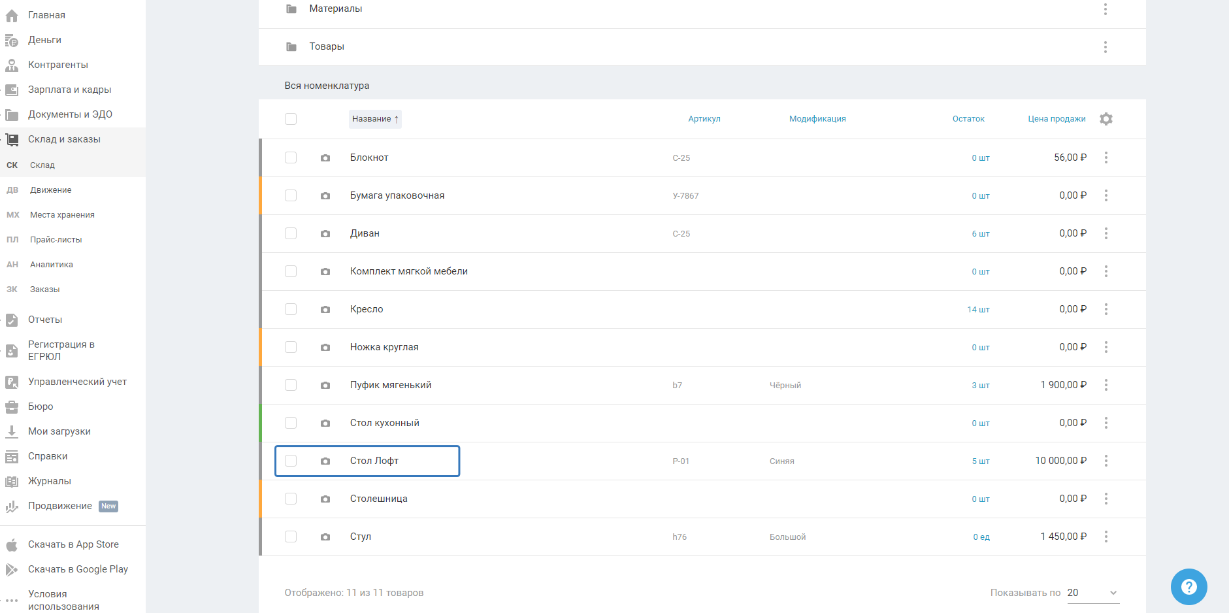The width and height of the screenshot is (1229, 613).
Task: Check the Стол Лофт row checkbox
Action: [x=291, y=461]
